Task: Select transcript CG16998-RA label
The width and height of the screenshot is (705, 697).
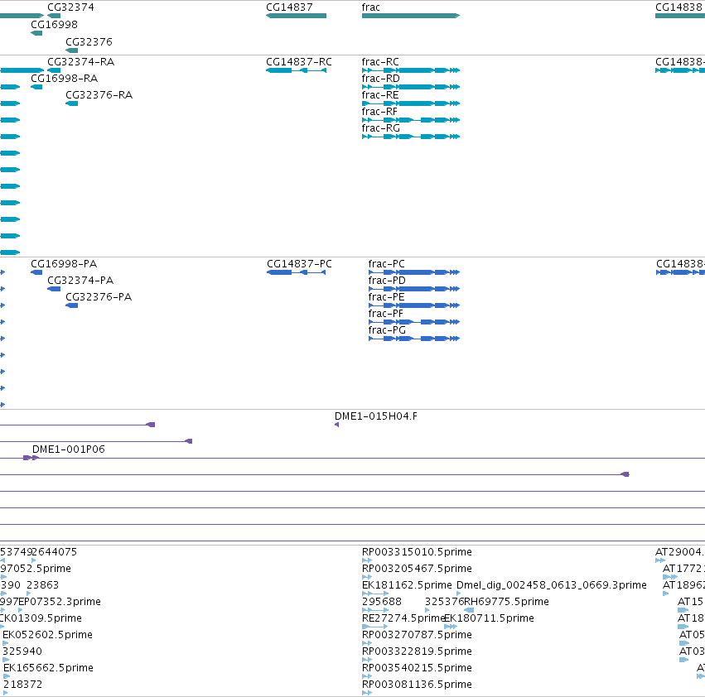Action: pos(65,78)
